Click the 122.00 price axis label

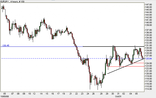(149, 68)
